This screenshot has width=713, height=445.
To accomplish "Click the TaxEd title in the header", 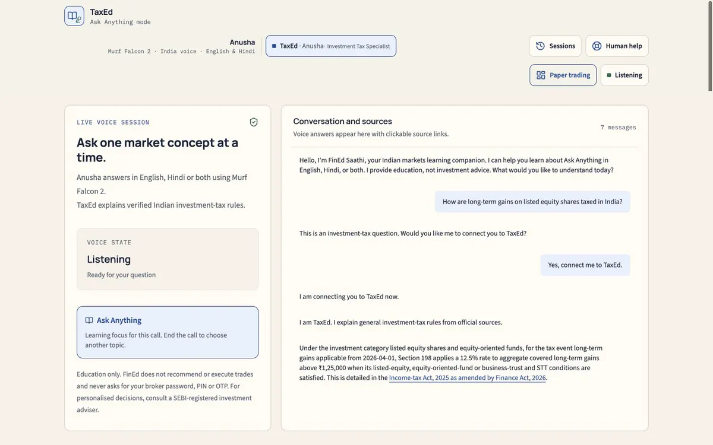I will 102,12.
